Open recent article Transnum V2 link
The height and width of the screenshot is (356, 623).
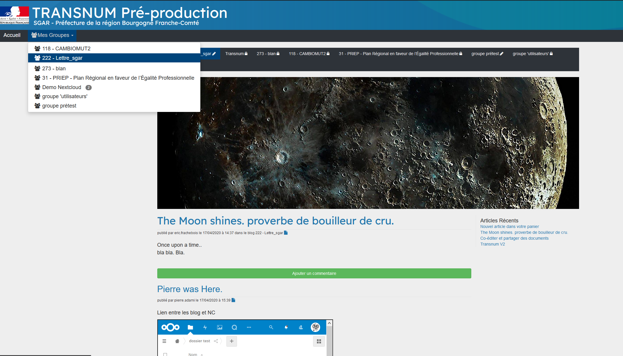pyautogui.click(x=492, y=244)
